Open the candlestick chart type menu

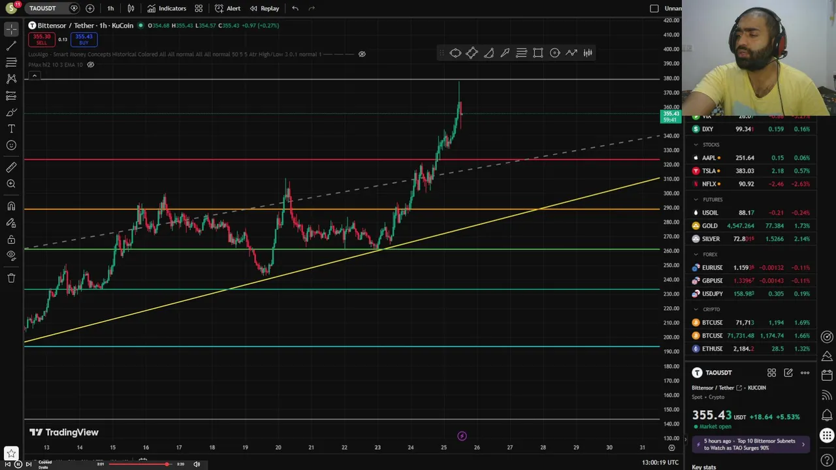coord(131,8)
